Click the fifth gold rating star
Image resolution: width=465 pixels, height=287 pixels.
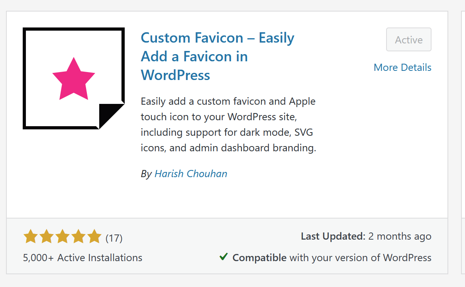coord(94,237)
